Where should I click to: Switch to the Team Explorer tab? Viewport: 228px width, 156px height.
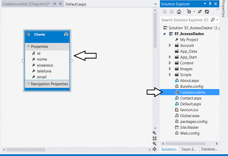click(189, 149)
